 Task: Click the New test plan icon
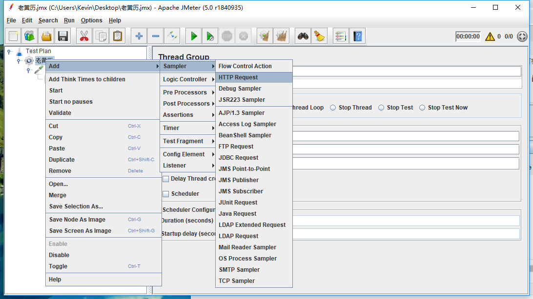click(x=14, y=36)
